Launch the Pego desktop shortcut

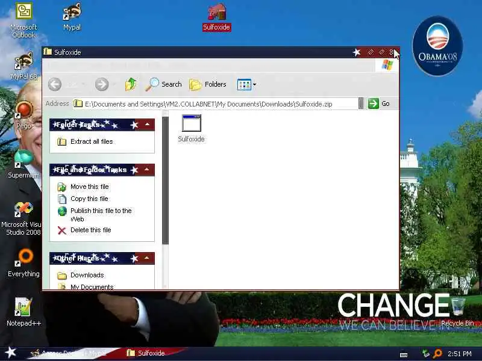(23, 116)
